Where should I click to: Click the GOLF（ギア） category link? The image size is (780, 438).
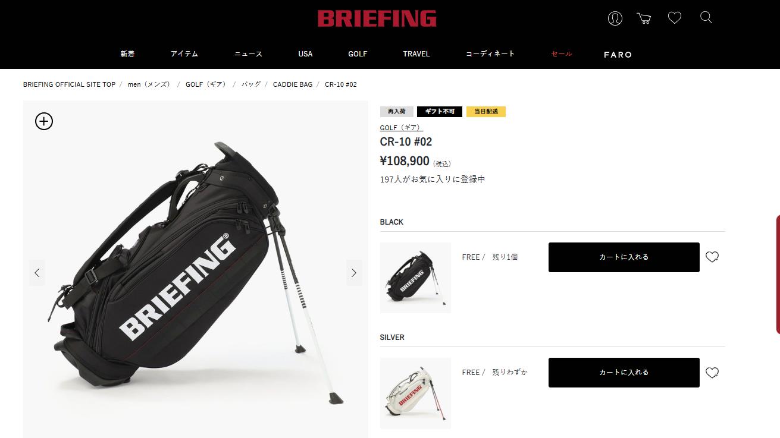(x=402, y=128)
